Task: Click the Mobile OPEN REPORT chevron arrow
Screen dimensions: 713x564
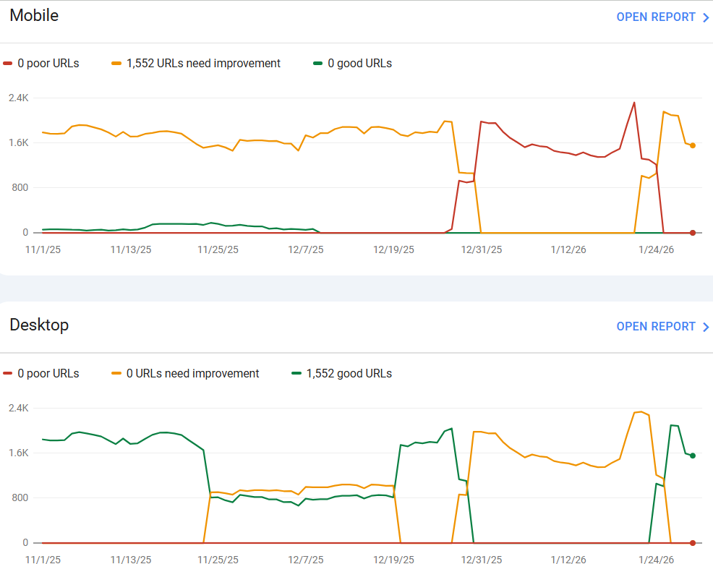Action: coord(706,18)
